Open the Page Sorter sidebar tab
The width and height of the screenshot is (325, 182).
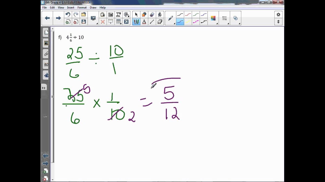pyautogui.click(x=46, y=32)
